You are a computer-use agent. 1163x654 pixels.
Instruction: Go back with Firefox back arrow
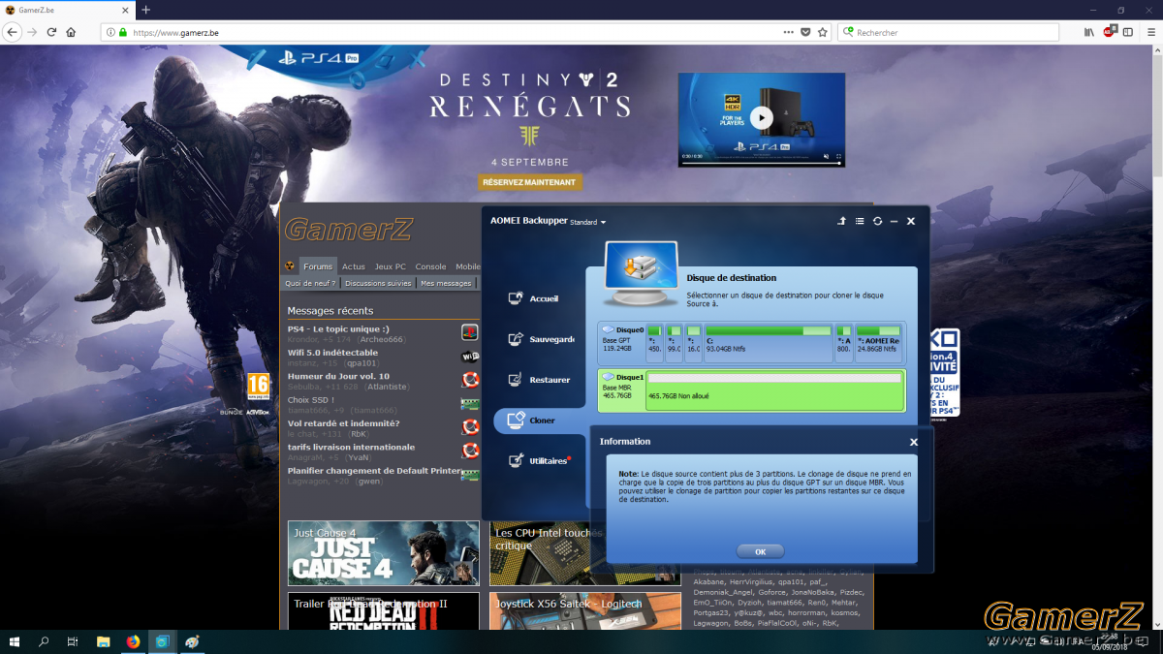(x=13, y=32)
